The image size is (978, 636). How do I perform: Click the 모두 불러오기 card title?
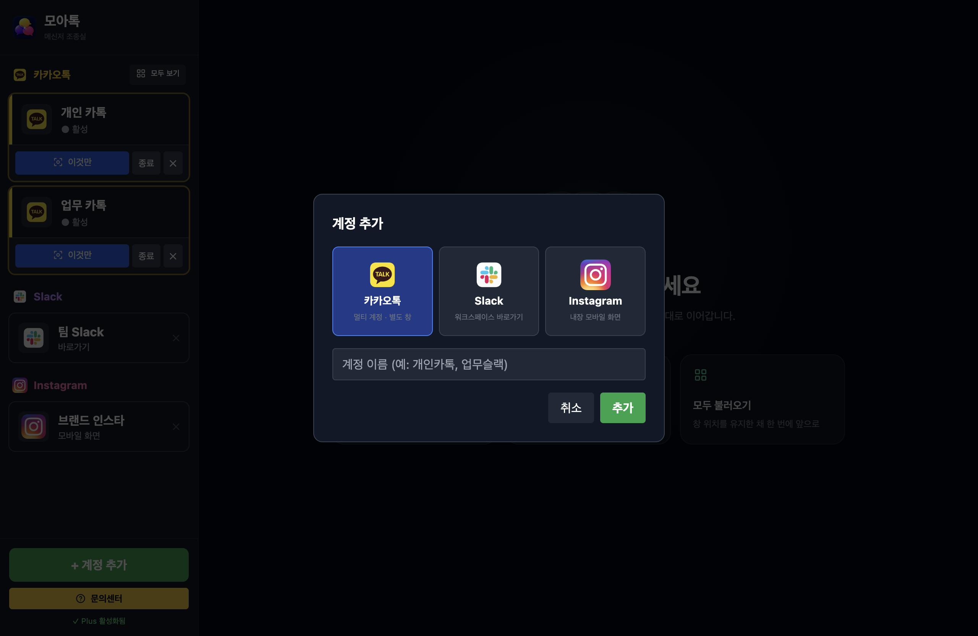click(x=722, y=406)
